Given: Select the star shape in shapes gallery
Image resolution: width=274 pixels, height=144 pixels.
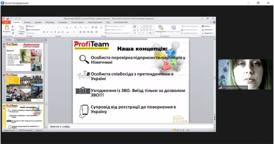Looking at the screenshot, I should pos(150,33).
